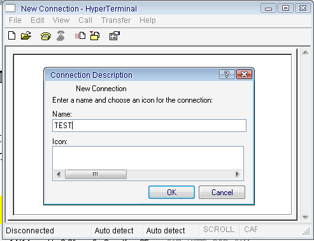Screen dimensions: 314x241
Task: Open the Transfer menu
Action: (x=116, y=20)
